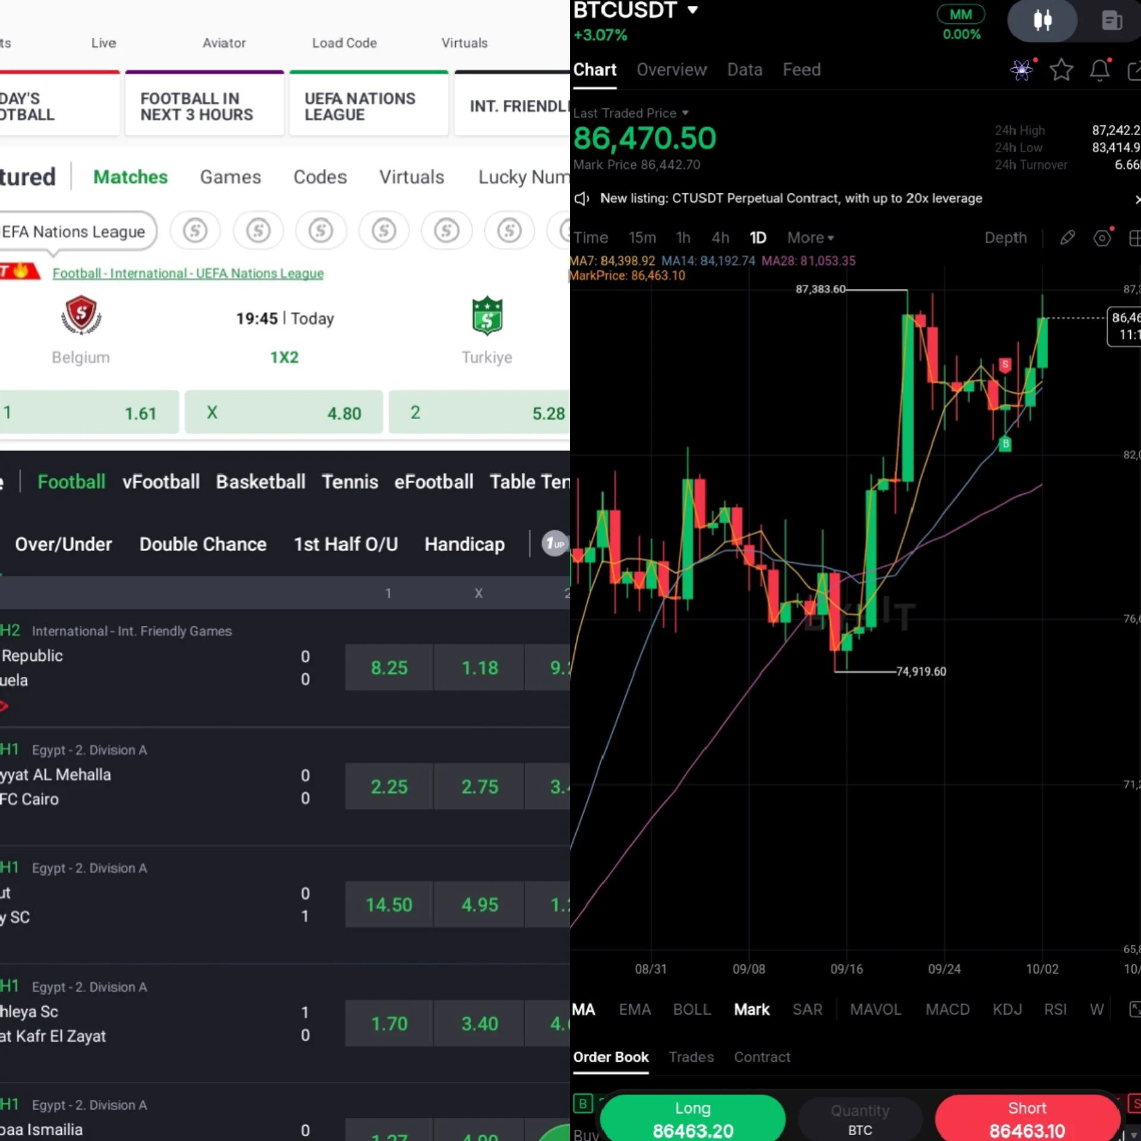The image size is (1141, 1141).
Task: Open price alert bell icon
Action: tap(1099, 70)
